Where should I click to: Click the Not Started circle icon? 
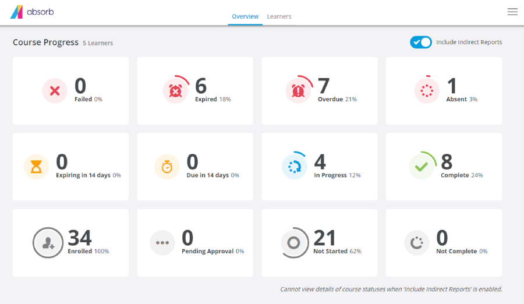click(x=294, y=243)
